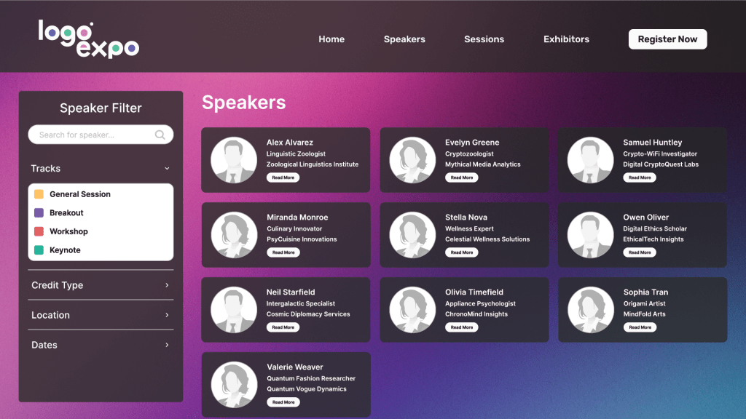The image size is (746, 419).
Task: Click Neil Starfield's profile avatar
Action: 234,310
